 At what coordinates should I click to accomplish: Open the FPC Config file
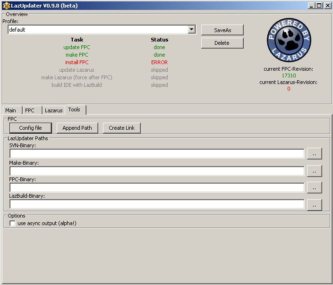(30, 128)
